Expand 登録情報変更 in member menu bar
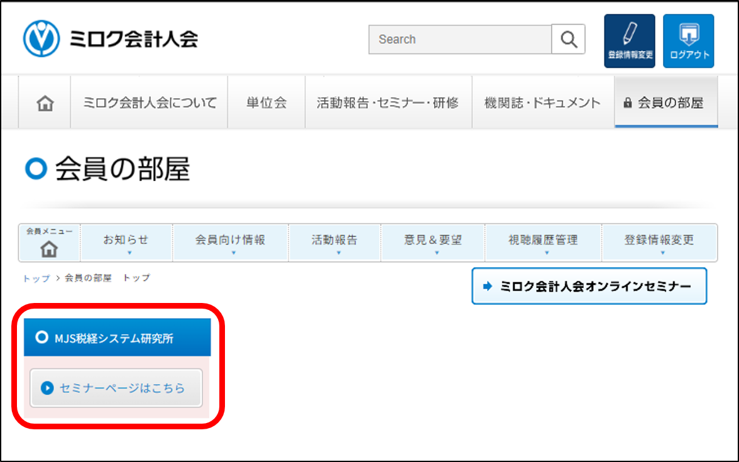Screen dimensions: 739x462 [659, 243]
